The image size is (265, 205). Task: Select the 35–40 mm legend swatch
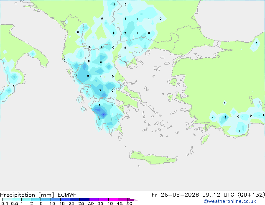(x=104, y=200)
